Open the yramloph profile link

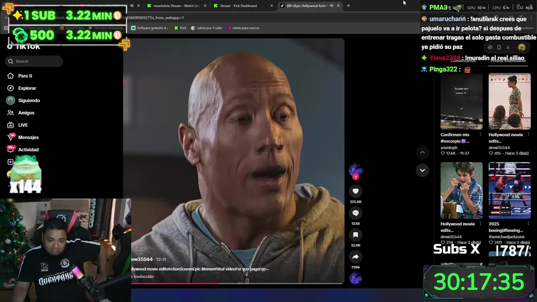click(449, 148)
